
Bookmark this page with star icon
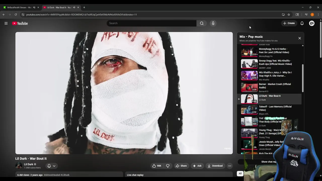(x=289, y=15)
